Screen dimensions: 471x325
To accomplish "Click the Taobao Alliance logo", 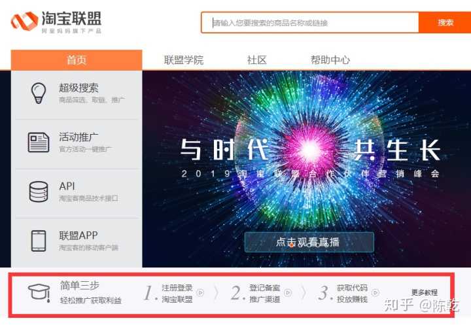I will click(x=56, y=22).
